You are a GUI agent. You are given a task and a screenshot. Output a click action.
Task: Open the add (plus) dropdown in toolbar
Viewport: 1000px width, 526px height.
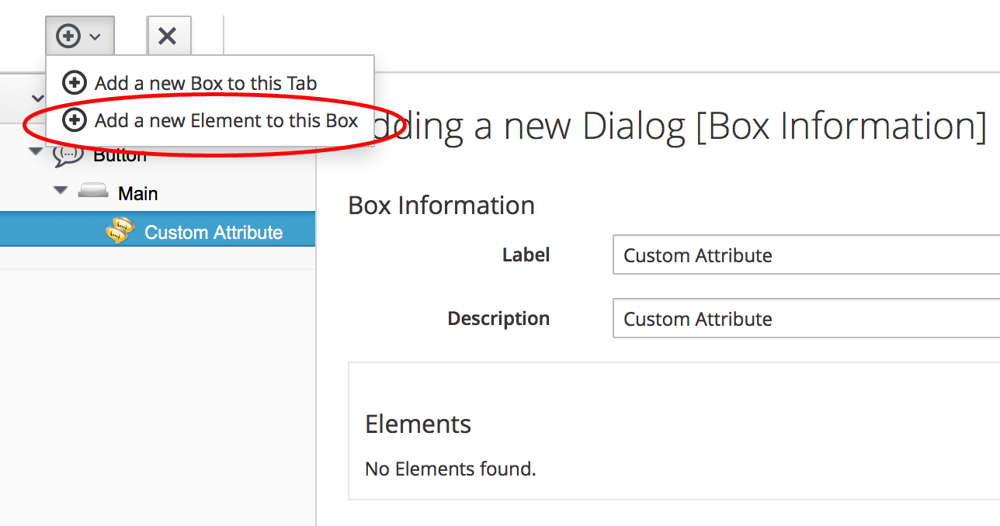click(x=79, y=36)
